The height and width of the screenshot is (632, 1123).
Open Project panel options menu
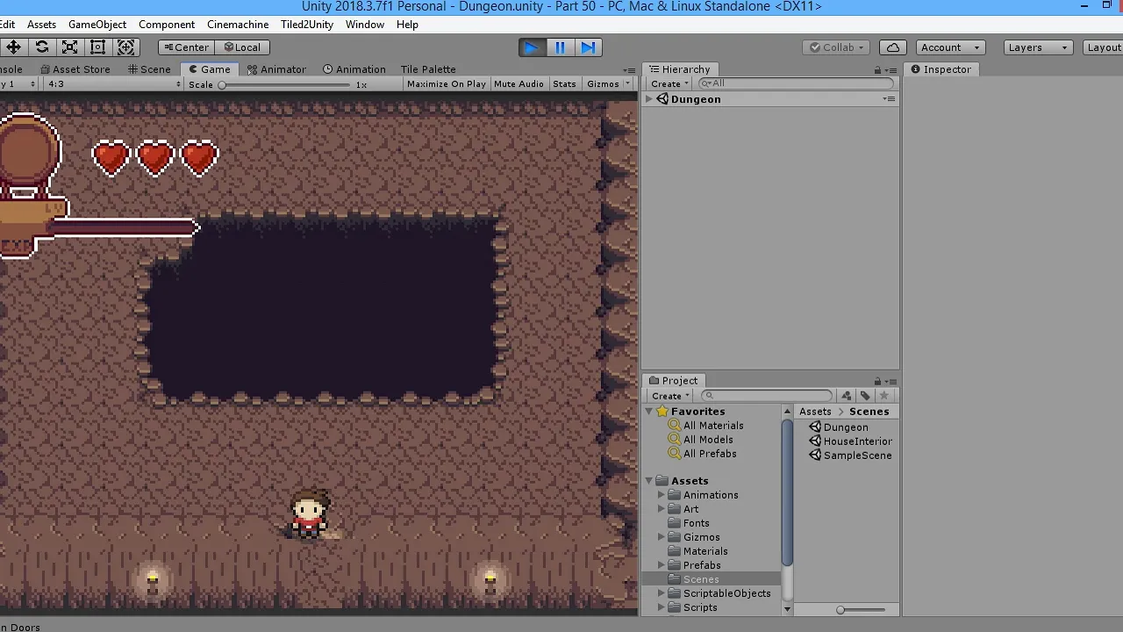(891, 381)
